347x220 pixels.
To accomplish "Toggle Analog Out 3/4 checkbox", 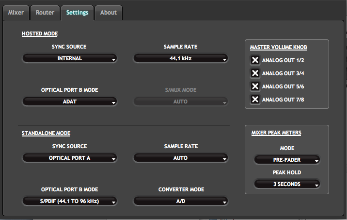I will click(254, 73).
